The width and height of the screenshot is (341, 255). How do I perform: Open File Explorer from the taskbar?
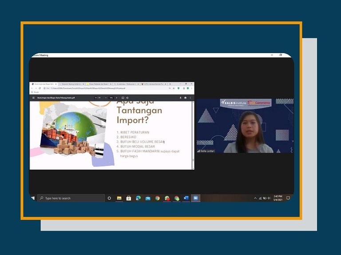point(119,198)
